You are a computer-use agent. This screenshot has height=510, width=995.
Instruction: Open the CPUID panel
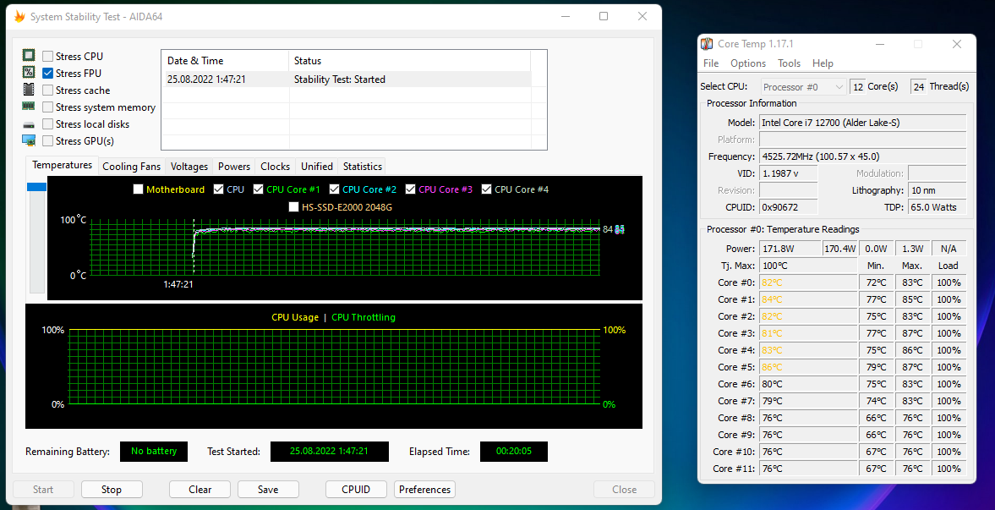355,490
